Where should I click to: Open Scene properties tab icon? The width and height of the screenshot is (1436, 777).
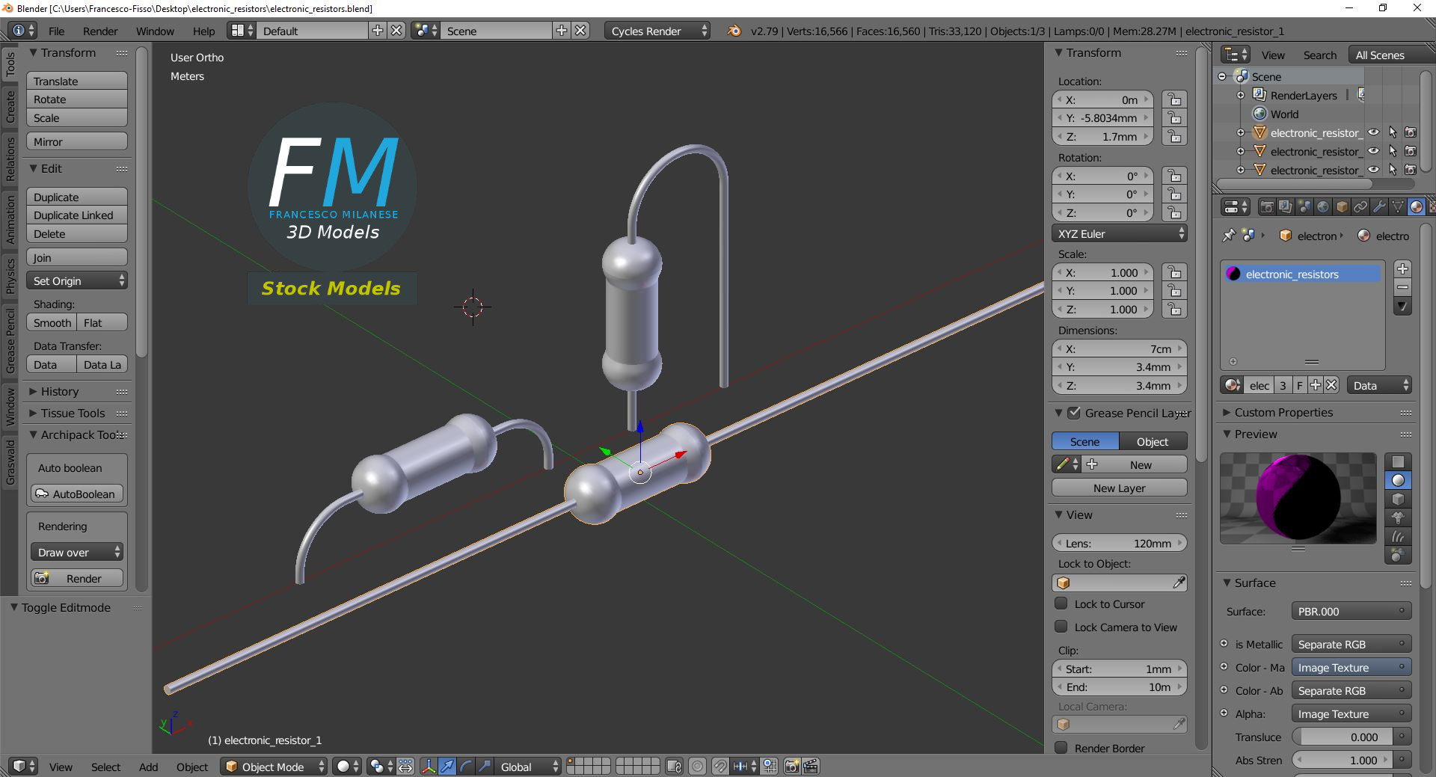click(1304, 207)
